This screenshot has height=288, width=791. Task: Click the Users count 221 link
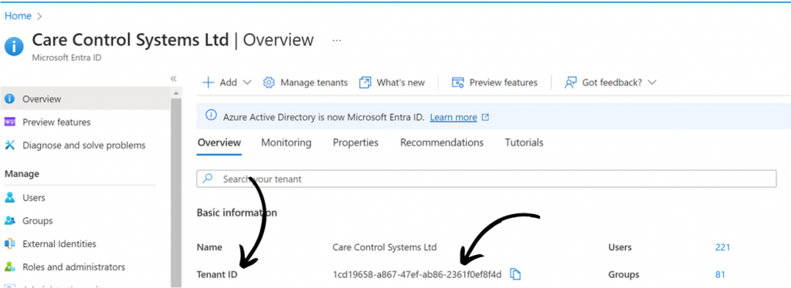click(x=722, y=247)
